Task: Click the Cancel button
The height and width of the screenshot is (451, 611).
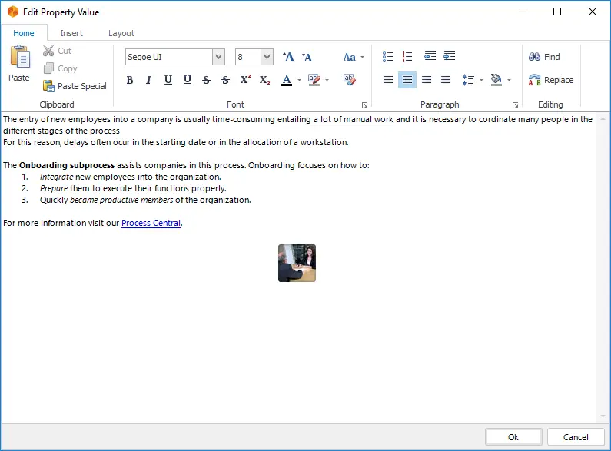Action: 576,437
